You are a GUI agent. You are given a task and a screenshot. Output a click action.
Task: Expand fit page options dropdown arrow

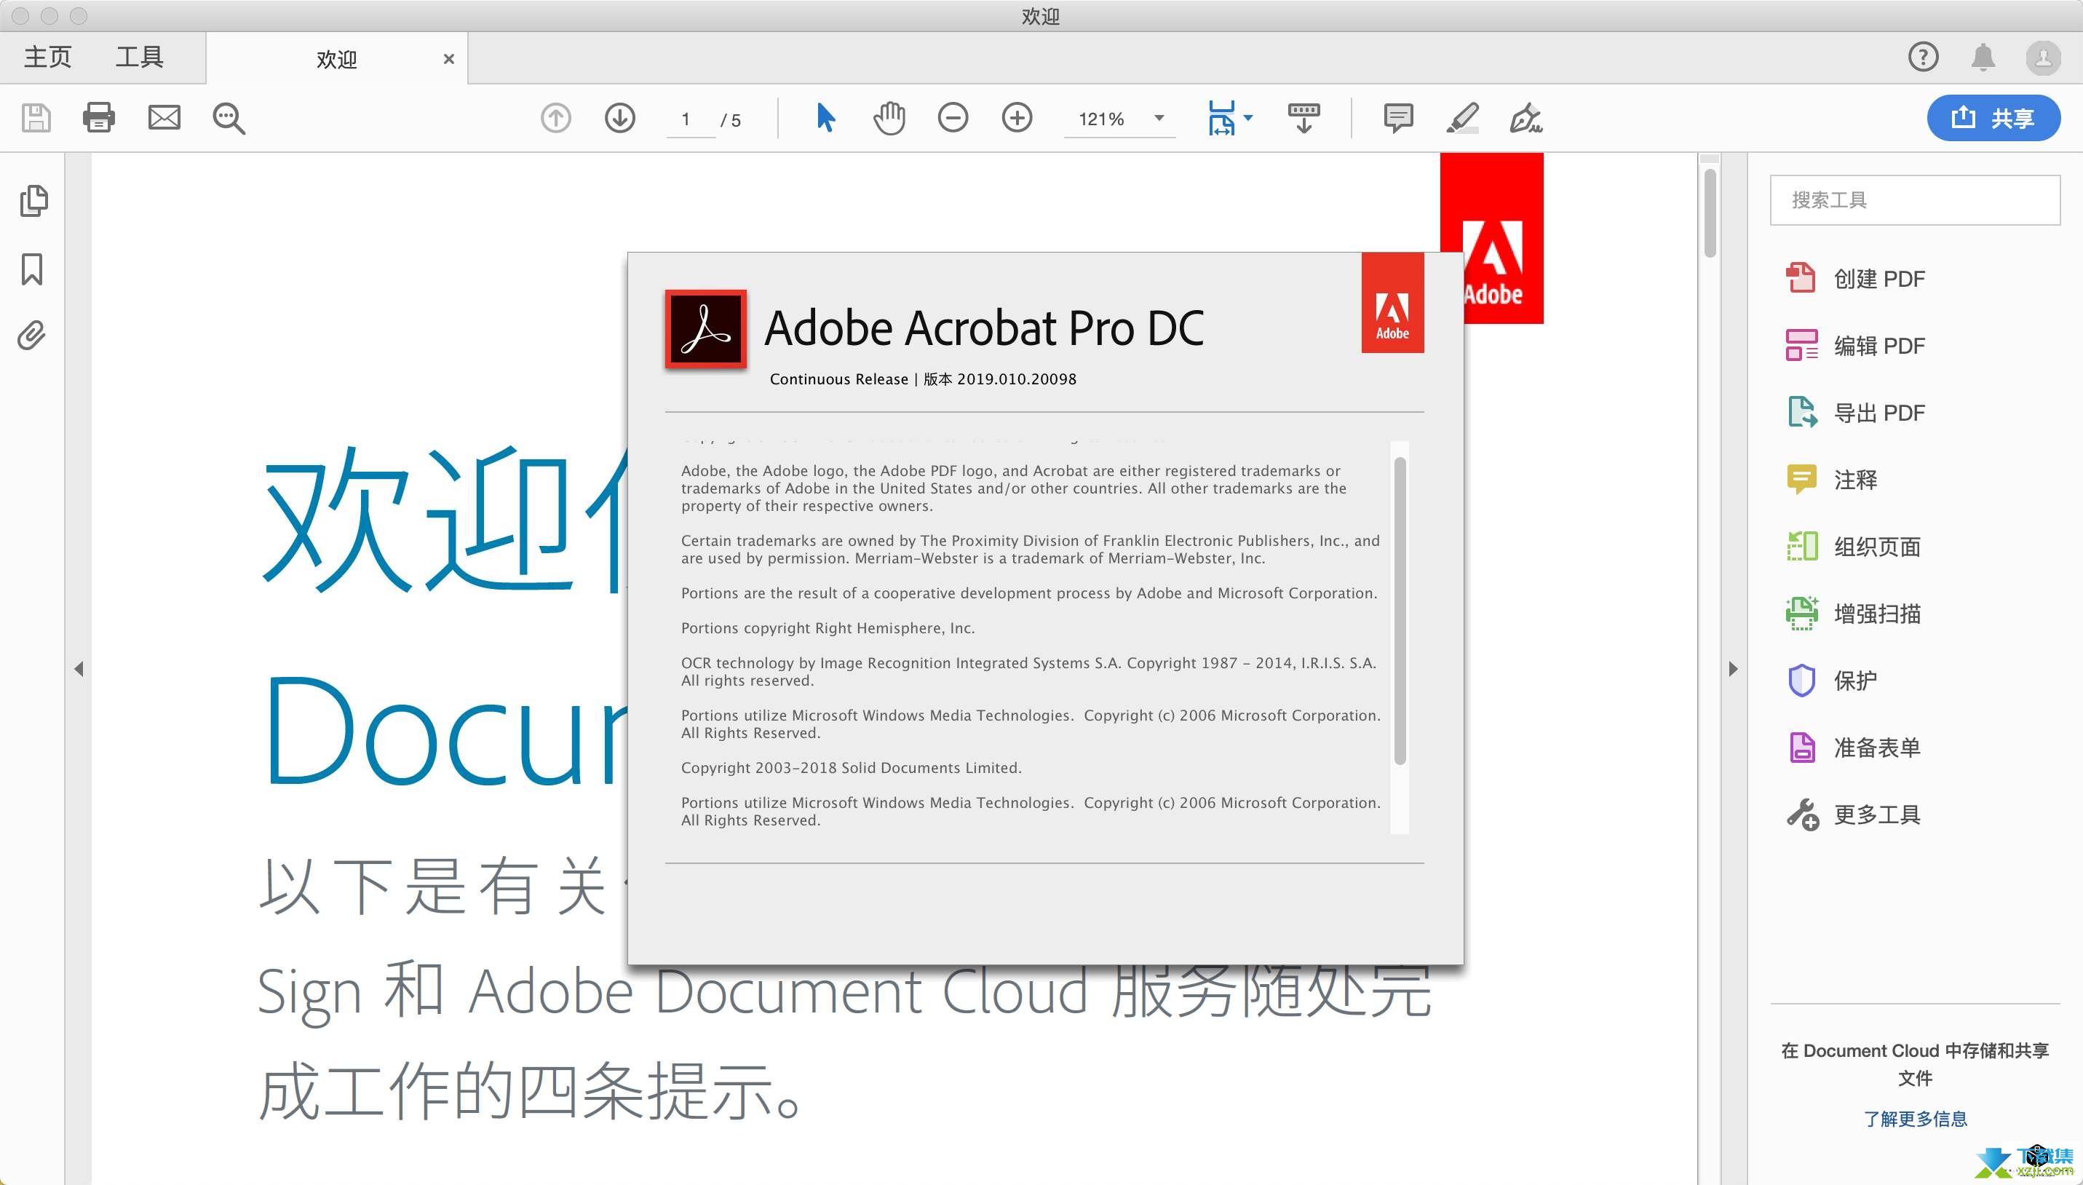tap(1248, 118)
